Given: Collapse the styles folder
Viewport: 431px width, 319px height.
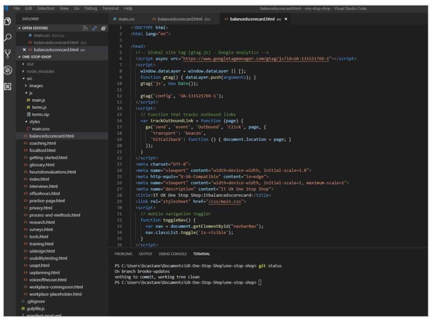Looking at the screenshot, I should click(x=26, y=122).
